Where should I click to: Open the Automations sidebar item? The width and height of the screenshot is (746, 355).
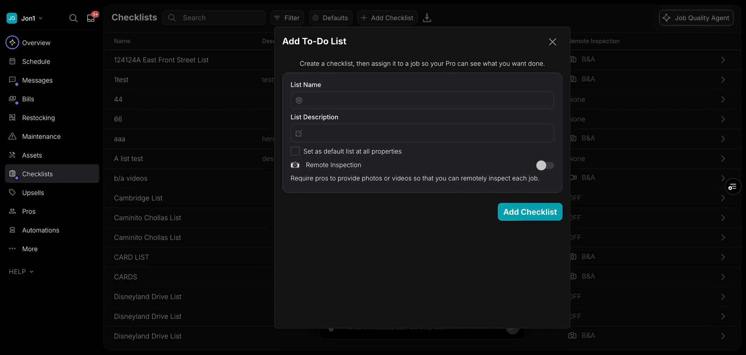coord(40,230)
